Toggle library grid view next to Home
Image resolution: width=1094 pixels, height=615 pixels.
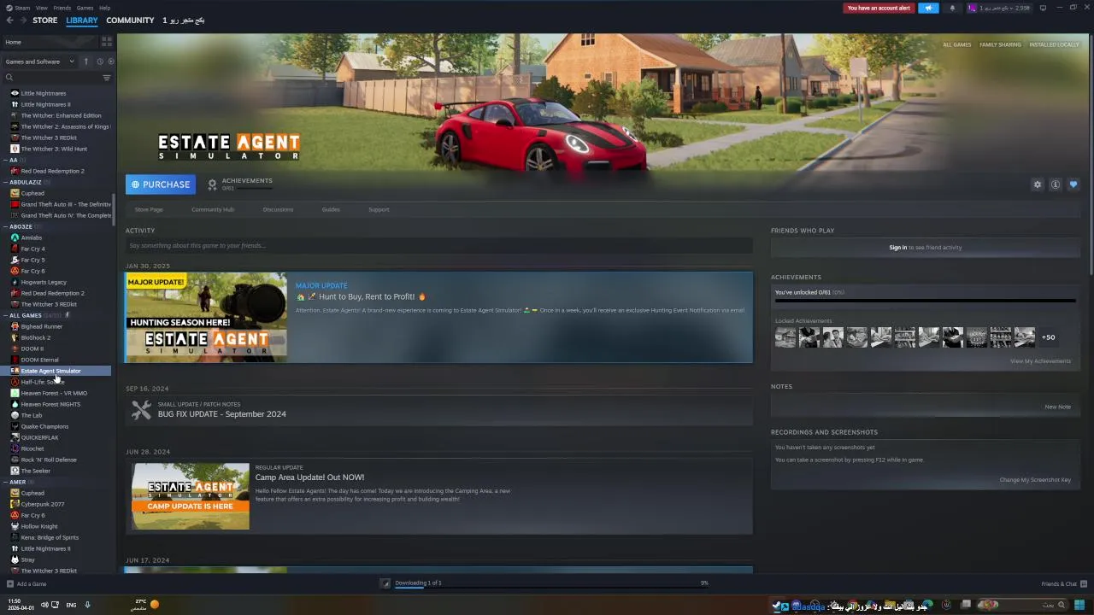(107, 41)
